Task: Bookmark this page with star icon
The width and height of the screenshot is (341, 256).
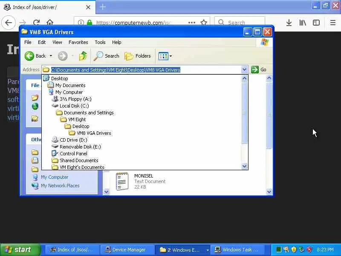Action: point(204,23)
